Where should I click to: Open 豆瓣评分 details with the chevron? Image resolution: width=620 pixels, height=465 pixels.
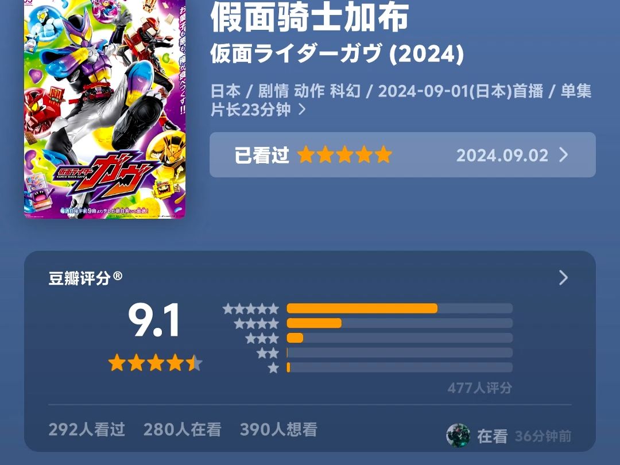(x=564, y=278)
